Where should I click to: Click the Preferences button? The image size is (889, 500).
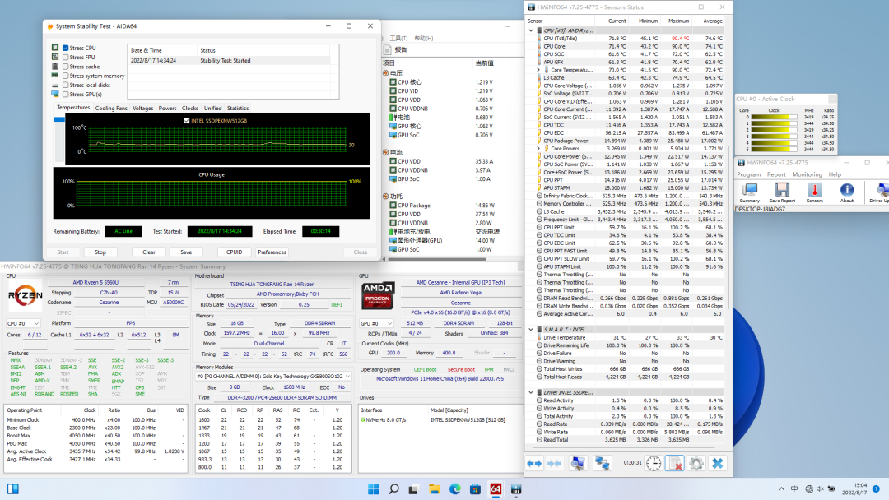click(x=272, y=252)
